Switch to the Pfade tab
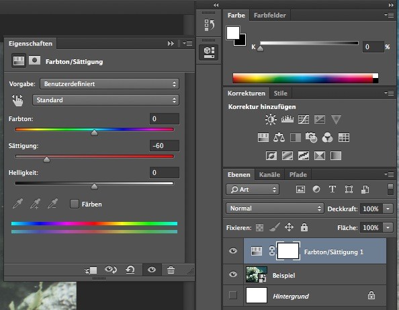Image resolution: width=399 pixels, height=310 pixels. 298,174
